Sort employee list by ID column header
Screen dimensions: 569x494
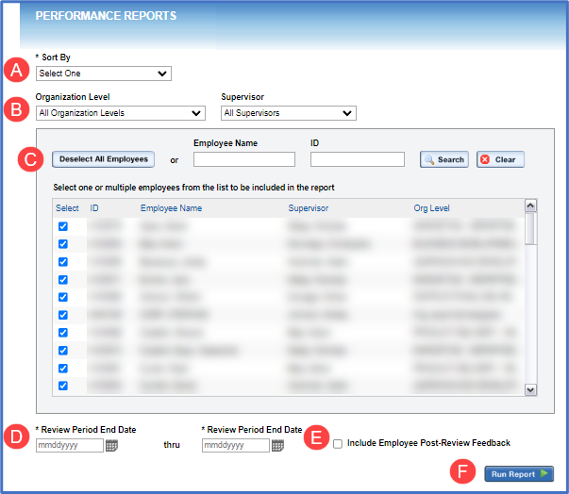[94, 208]
